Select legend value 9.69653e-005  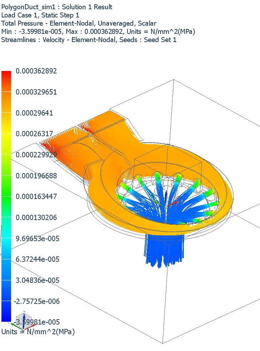(x=37, y=238)
